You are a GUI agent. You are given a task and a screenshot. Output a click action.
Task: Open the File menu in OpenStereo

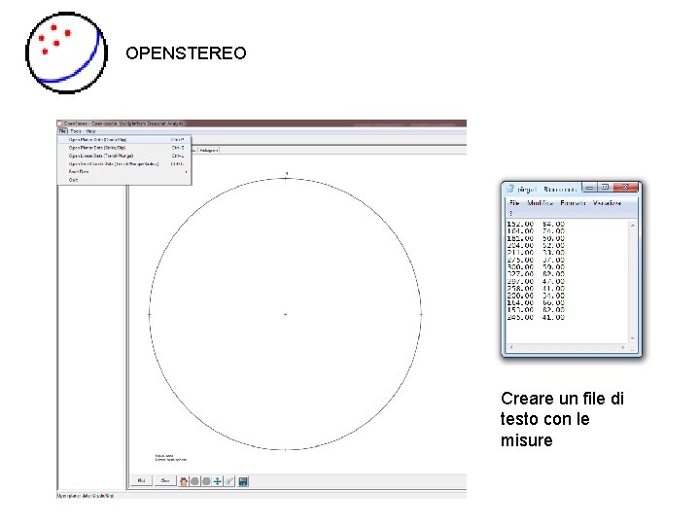[62, 131]
